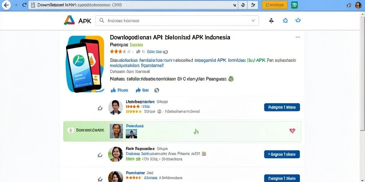Click the thumbs-up icon on the bottom review
The height and width of the screenshot is (182, 365).
tap(100, 179)
